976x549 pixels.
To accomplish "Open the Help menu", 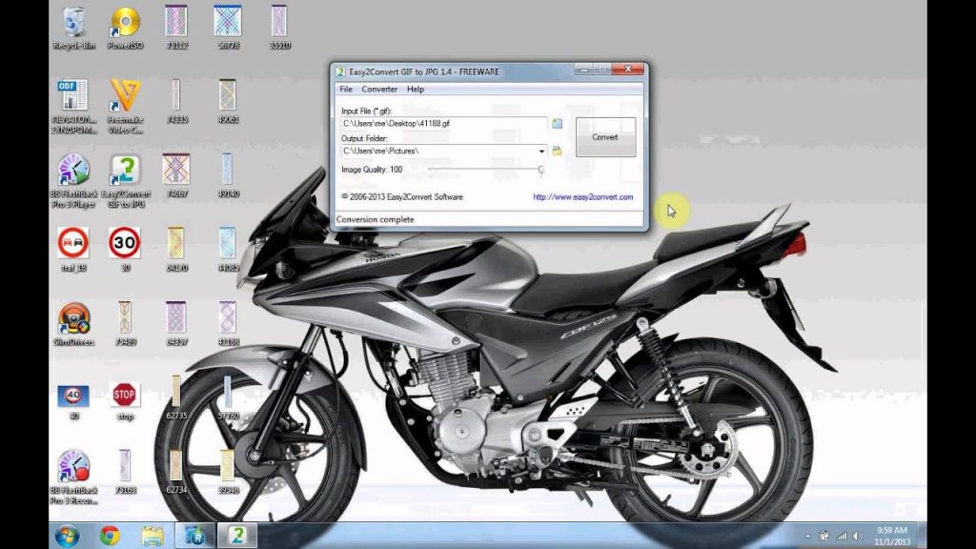I will pos(416,89).
